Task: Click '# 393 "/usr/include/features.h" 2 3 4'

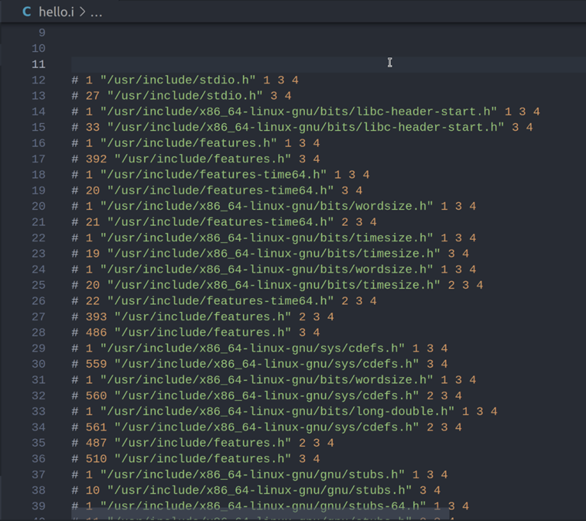Action: 203,317
